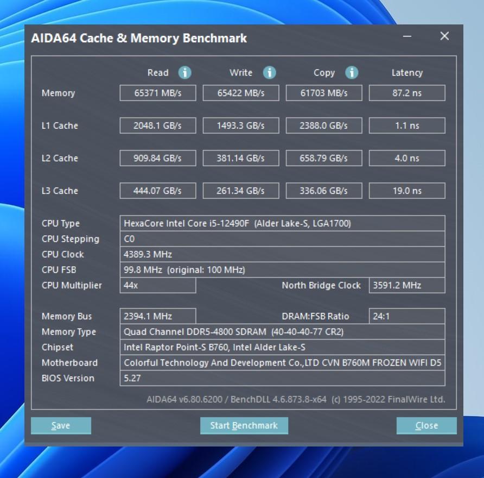
Task: Click the Read info icon
Action: coord(184,73)
